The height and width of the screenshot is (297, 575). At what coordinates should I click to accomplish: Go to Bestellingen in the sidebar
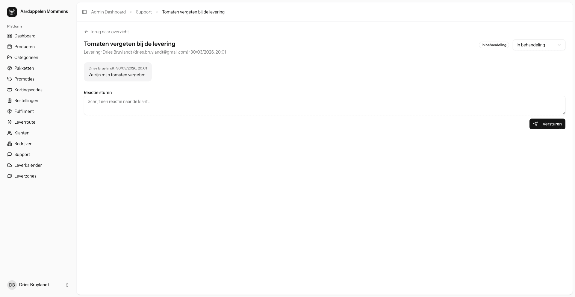tap(38, 101)
